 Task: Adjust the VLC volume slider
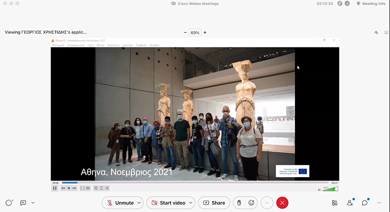point(331,189)
